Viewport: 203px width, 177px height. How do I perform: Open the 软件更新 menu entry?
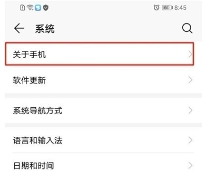99,80
